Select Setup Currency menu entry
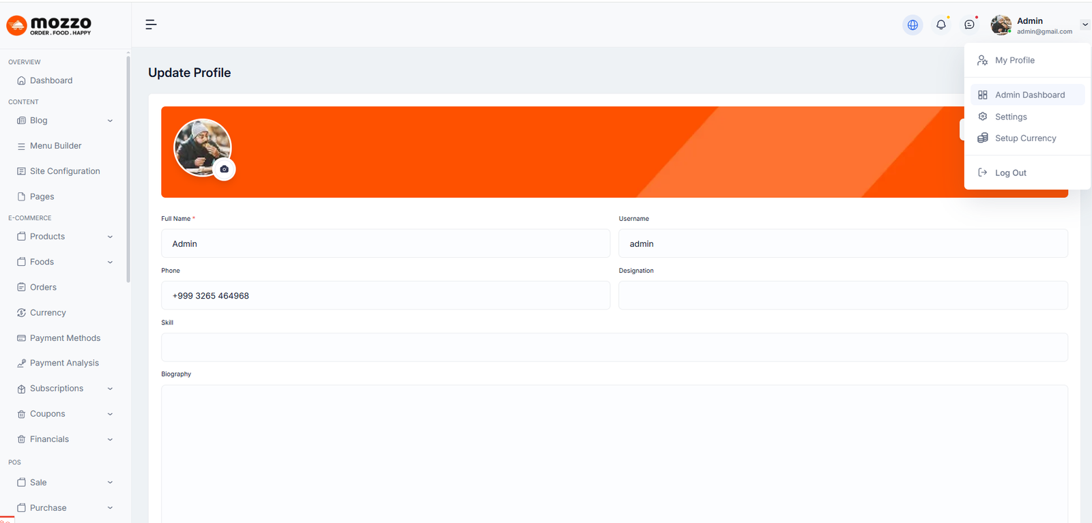Image resolution: width=1092 pixels, height=523 pixels. 1025,138
